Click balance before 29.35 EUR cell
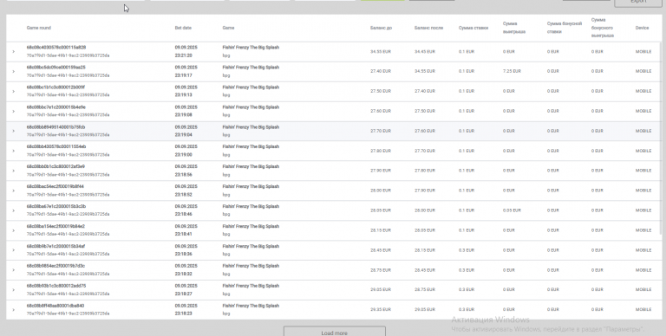This screenshot has width=666, height=336. pos(380,310)
